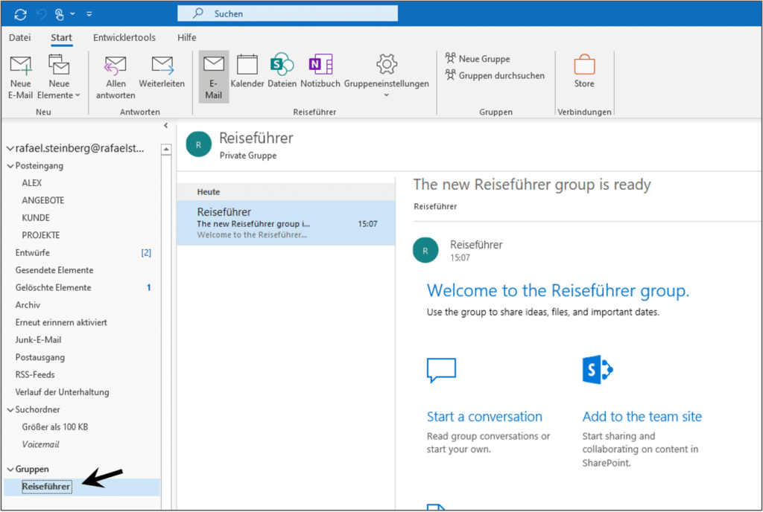Click the Send/Receive sync icon in title bar
Image resolution: width=763 pixels, height=512 pixels.
pyautogui.click(x=20, y=15)
